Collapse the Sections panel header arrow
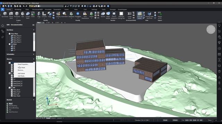The height and width of the screenshot is (124, 222). [x=34, y=30]
